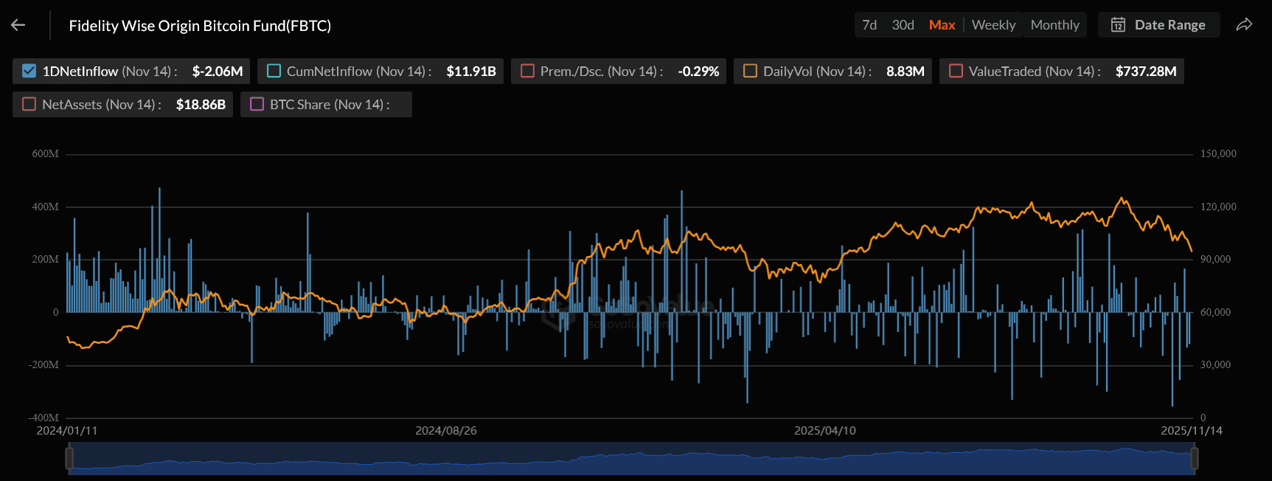Screen dimensions: 1272x481
Task: Switch to Monthly aggregation
Action: pos(1054,25)
